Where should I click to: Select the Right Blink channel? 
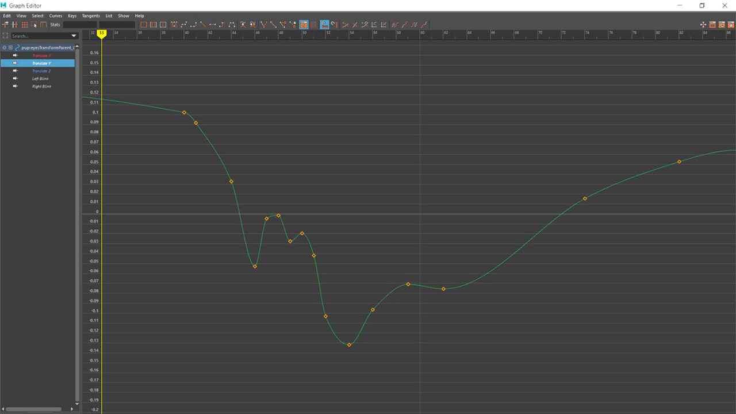coord(41,86)
